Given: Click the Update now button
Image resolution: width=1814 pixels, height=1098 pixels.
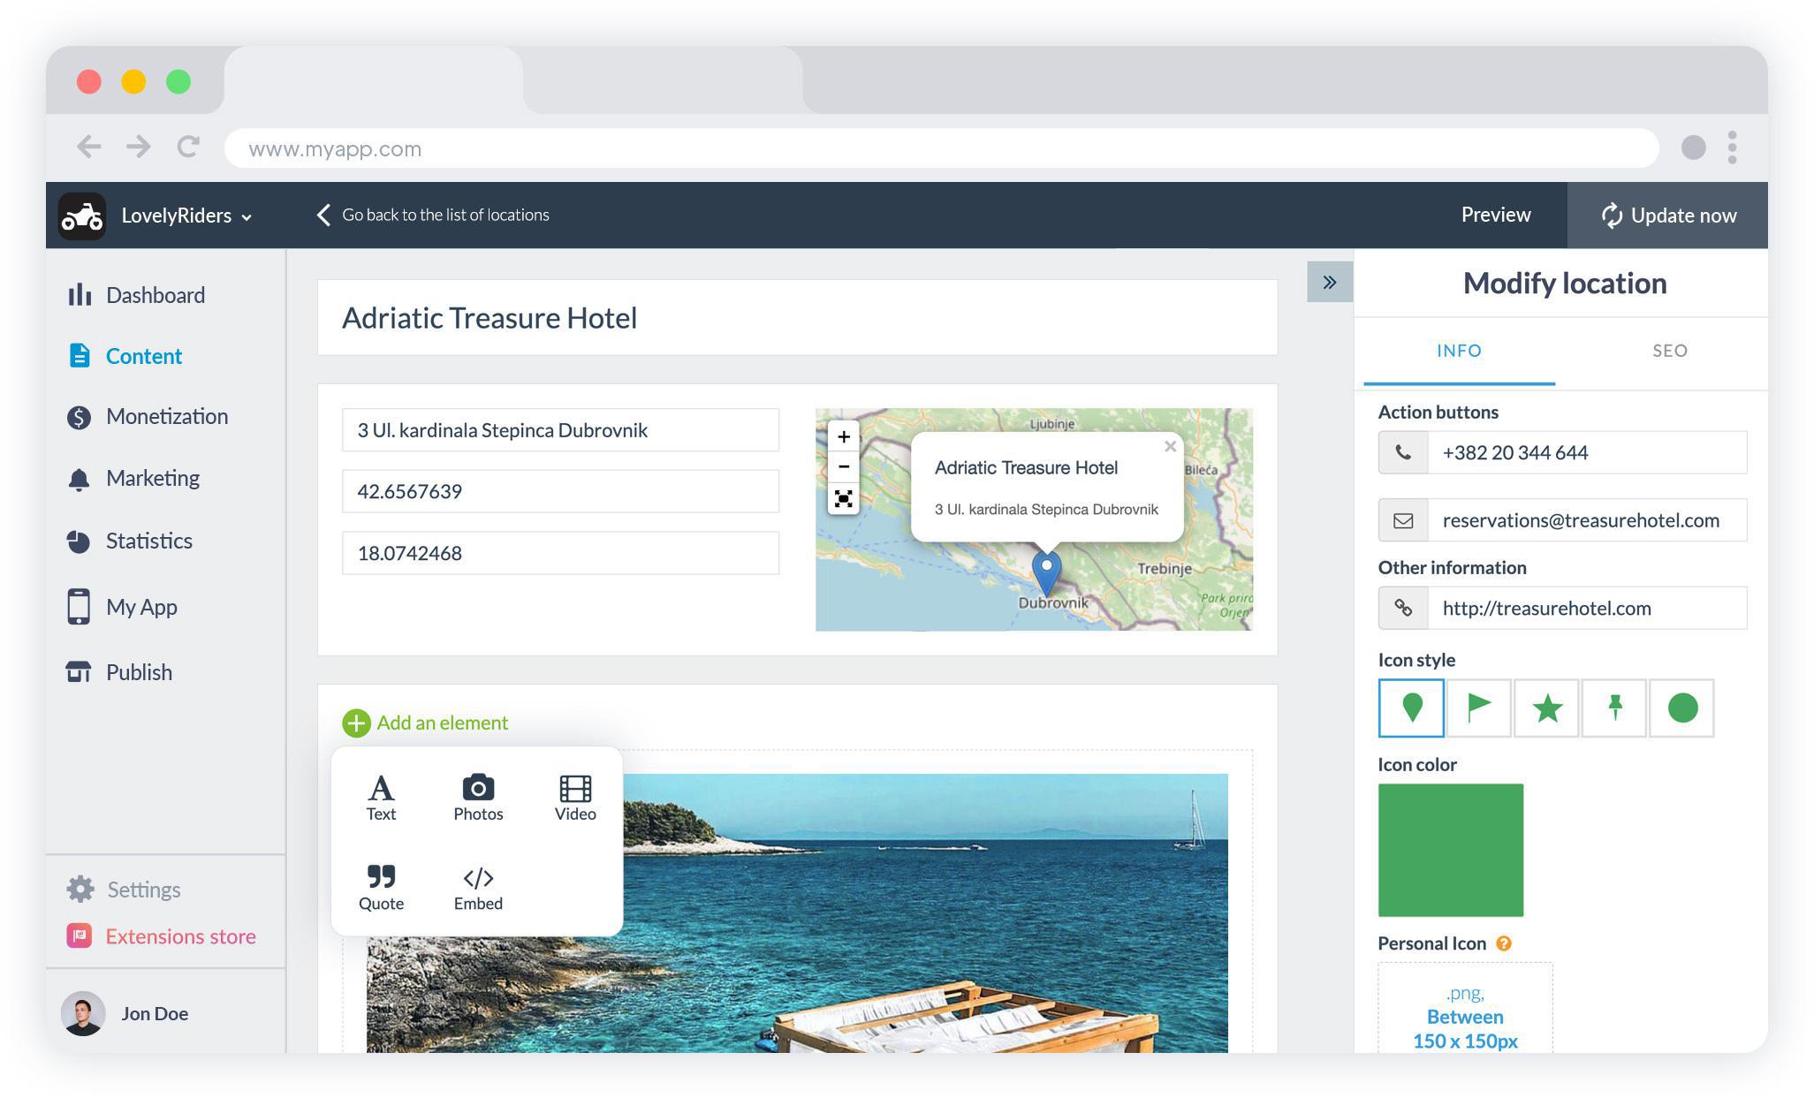Looking at the screenshot, I should 1667,216.
